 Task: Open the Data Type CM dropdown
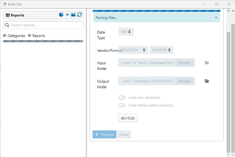[x=126, y=32]
